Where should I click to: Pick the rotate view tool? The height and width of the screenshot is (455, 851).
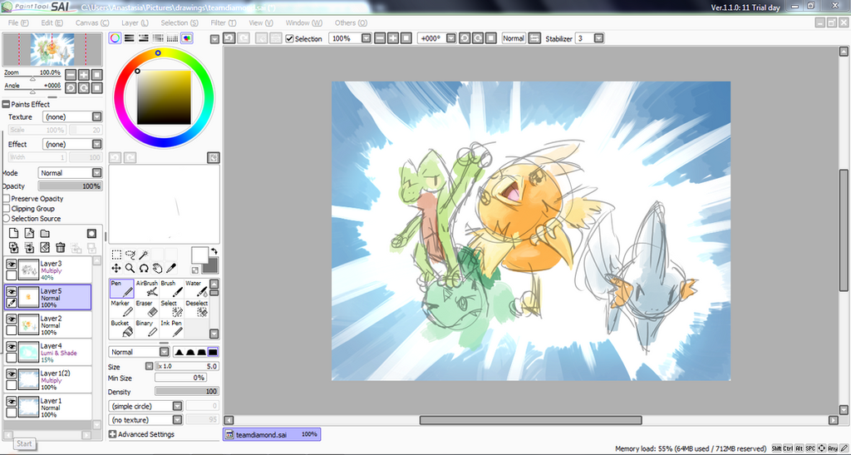pyautogui.click(x=144, y=268)
